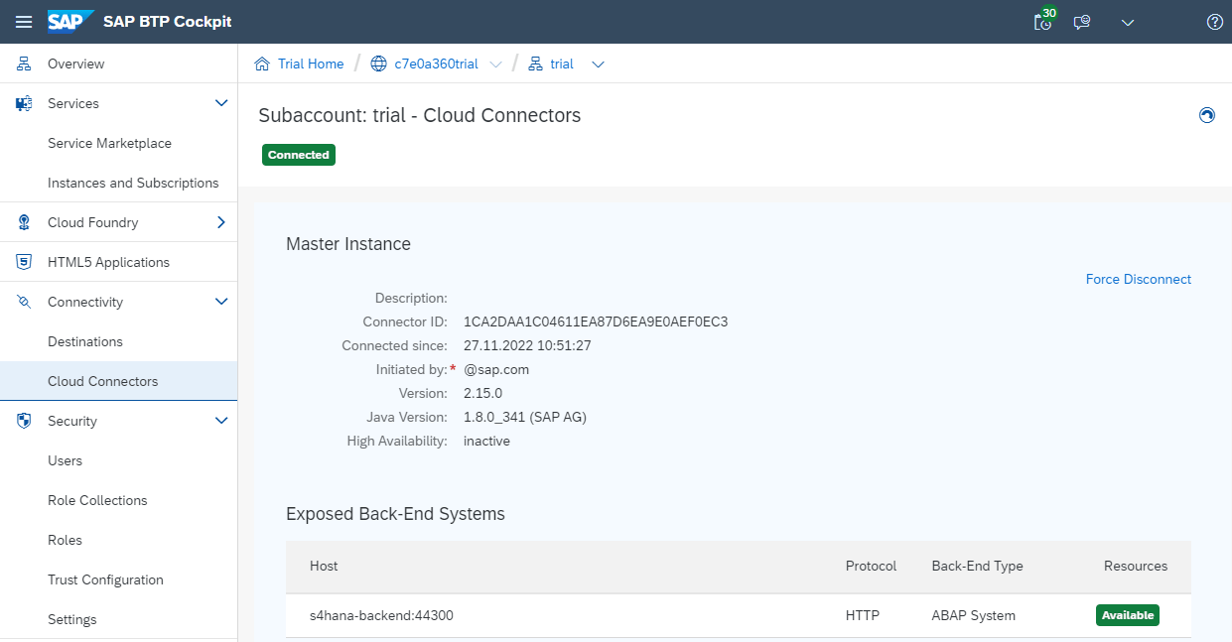Open trial period days remaining icon
Viewport: 1232px width, 642px height.
point(1043,21)
